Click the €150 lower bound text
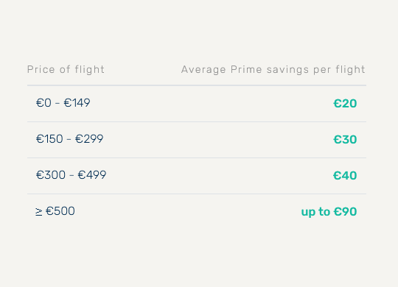 pyautogui.click(x=49, y=139)
